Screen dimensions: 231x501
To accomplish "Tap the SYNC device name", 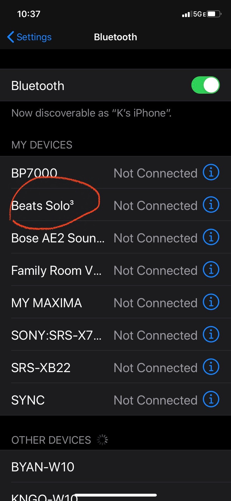I will coord(28,400).
